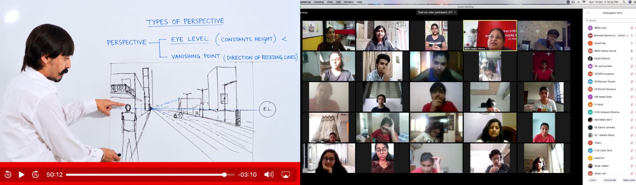Select 60.Sakshi Jariwala in list
Image resolution: width=636 pixels, height=185 pixels.
point(610,128)
